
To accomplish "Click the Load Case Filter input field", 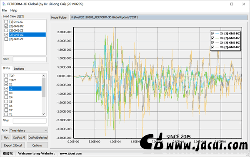I will pyautogui.click(x=30, y=59).
